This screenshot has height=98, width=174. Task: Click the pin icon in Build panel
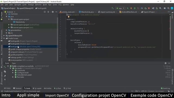(x=5, y=76)
